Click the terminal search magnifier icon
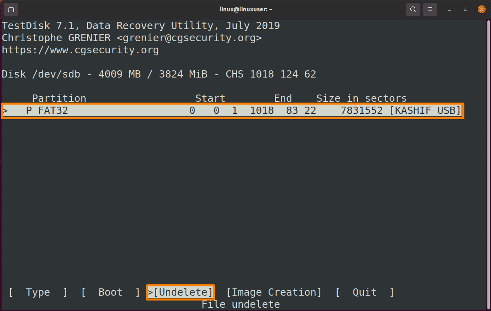 coord(413,9)
